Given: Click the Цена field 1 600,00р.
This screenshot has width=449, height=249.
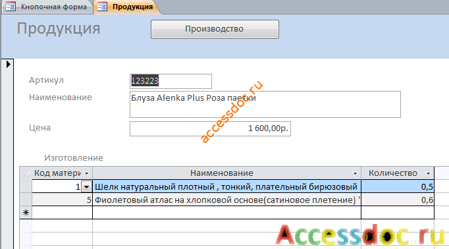Looking at the screenshot, I should click(210, 128).
